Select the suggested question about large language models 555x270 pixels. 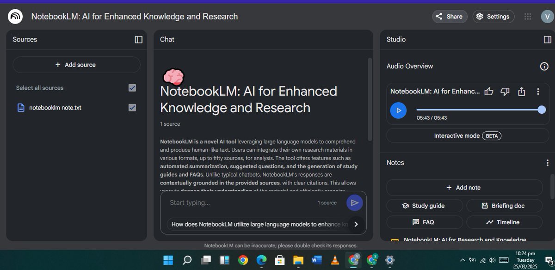259,224
